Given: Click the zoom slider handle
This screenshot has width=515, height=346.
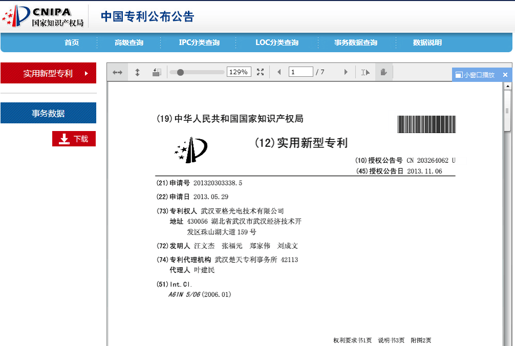Looking at the screenshot, I should click(x=180, y=72).
